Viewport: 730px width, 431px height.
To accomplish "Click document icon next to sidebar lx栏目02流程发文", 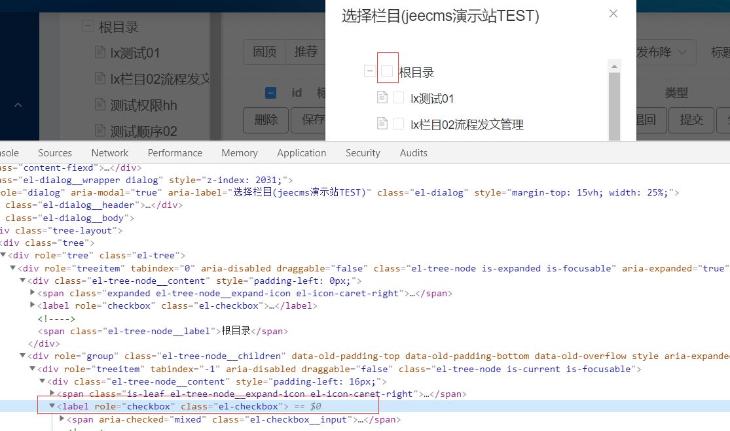I will [100, 78].
